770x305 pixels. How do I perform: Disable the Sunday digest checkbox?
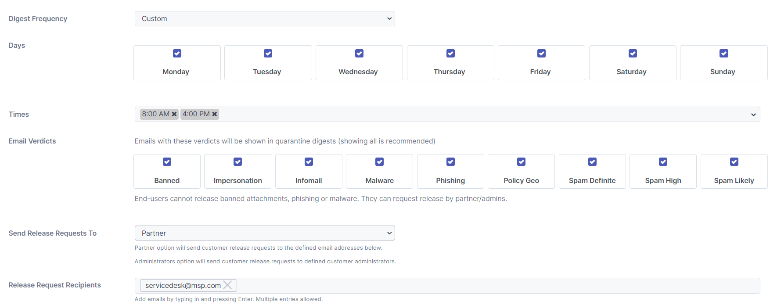tap(723, 54)
